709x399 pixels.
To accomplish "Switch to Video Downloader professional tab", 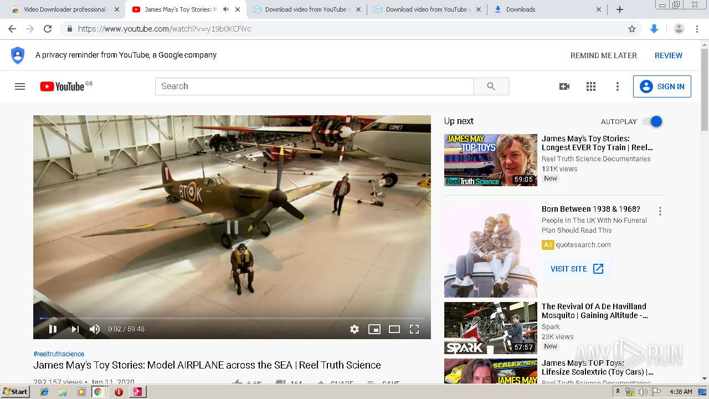I will (x=65, y=9).
